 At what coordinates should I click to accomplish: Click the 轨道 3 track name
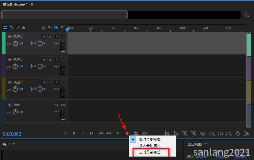18,82
